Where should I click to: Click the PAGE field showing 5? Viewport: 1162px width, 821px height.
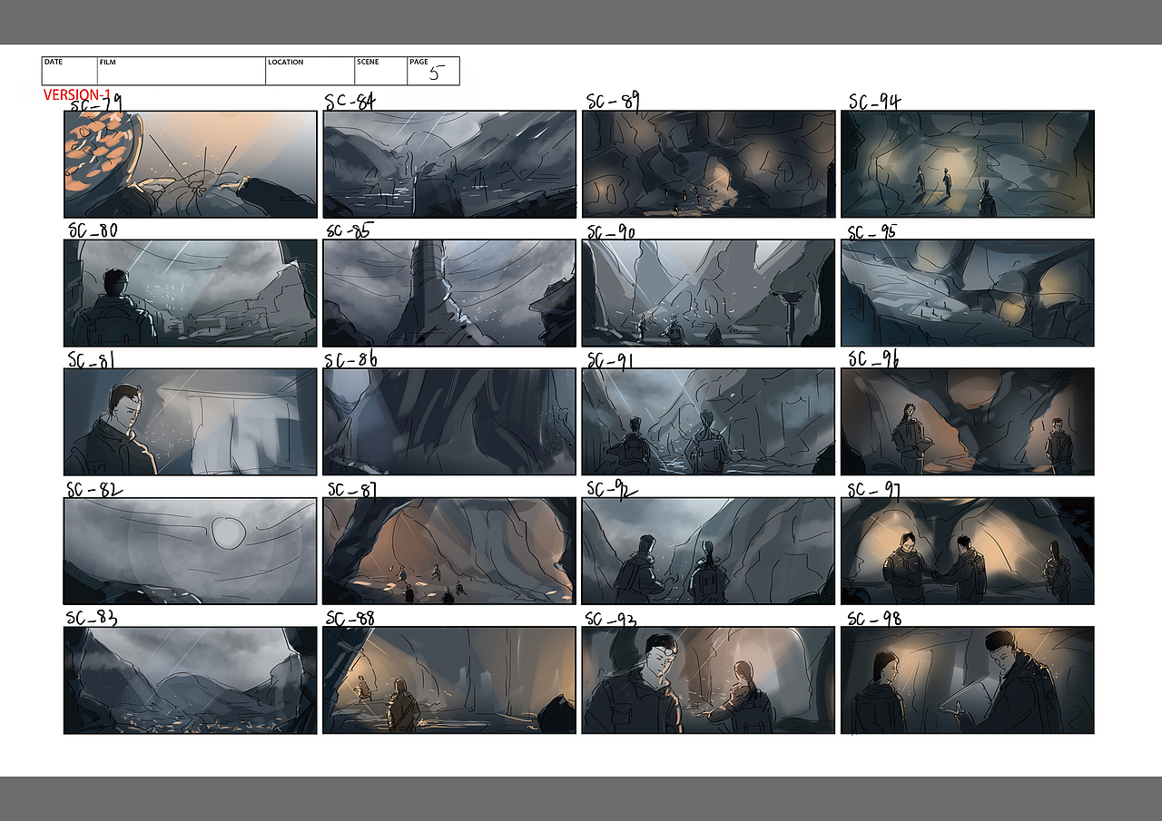tap(434, 71)
